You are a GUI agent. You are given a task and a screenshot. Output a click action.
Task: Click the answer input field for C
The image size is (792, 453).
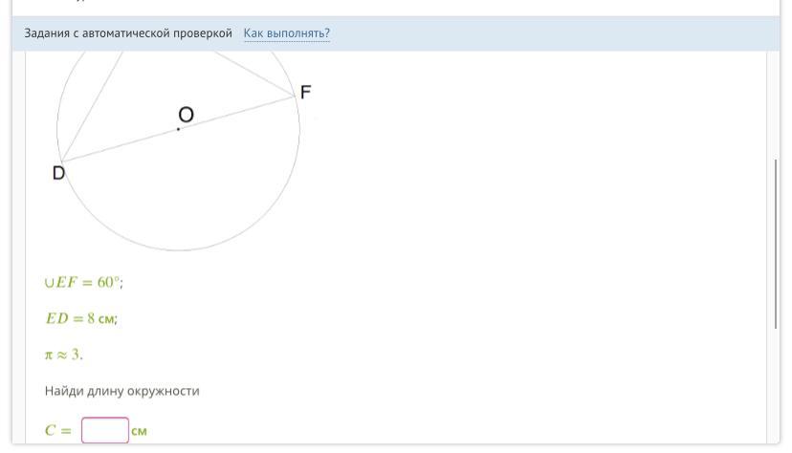pyautogui.click(x=104, y=431)
